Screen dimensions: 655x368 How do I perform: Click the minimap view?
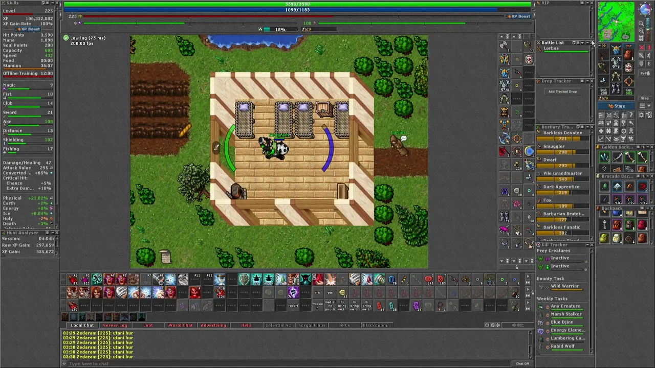pos(616,21)
